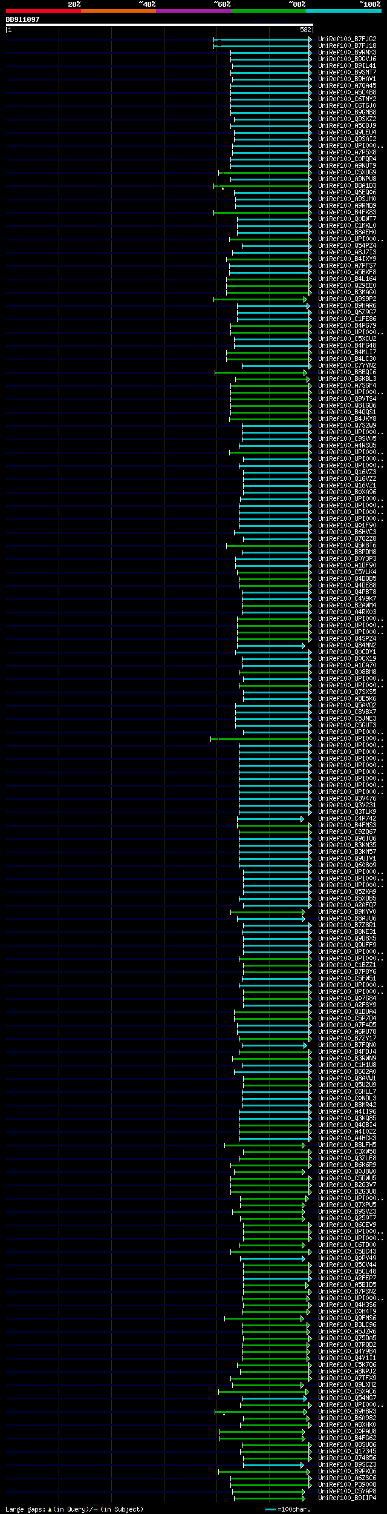Select UniRef100_Q8SUQ6 hit
This screenshot has height=1514, width=387.
coord(347,1444)
